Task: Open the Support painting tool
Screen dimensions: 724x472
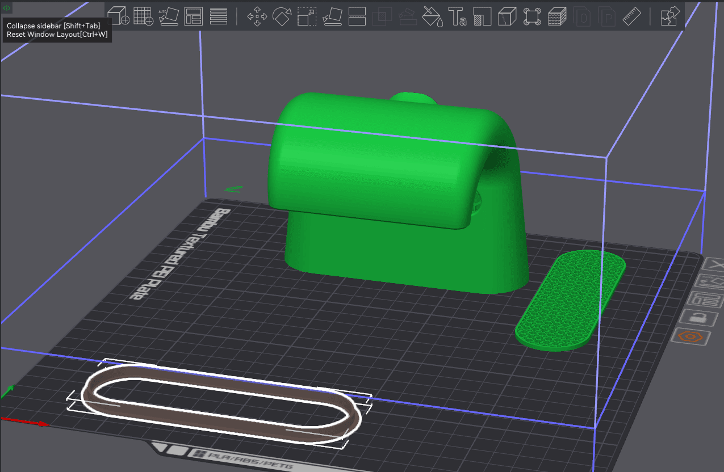Action: (482, 16)
